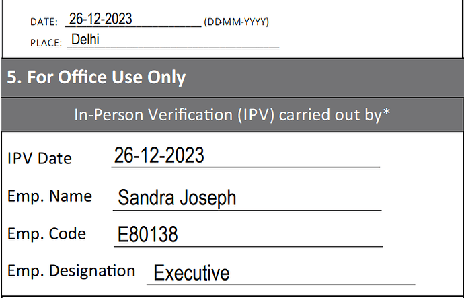Click the word Sandra in Emp. Name
464x298 pixels.
tap(146, 198)
